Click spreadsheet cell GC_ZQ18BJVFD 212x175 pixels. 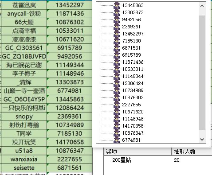[x=24, y=57]
